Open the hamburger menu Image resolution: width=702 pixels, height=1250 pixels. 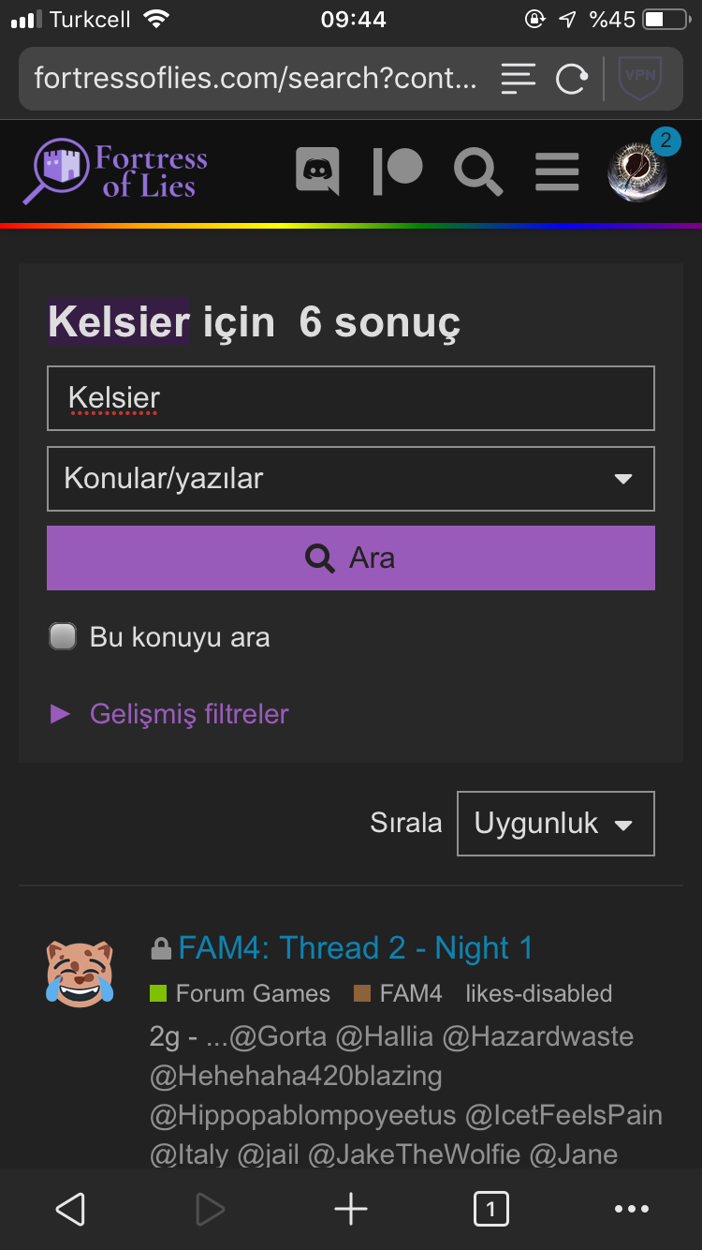pyautogui.click(x=557, y=172)
